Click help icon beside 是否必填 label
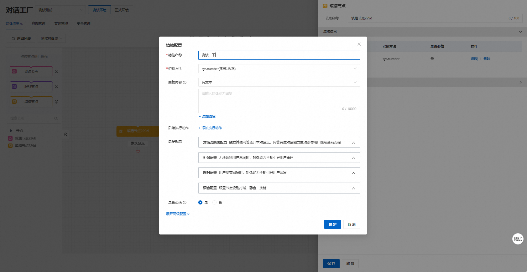The width and height of the screenshot is (527, 272). click(x=185, y=203)
